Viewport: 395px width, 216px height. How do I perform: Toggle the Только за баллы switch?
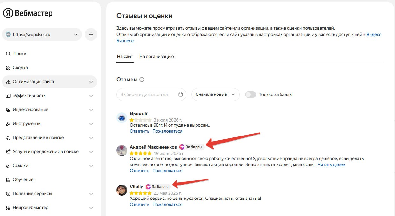pyautogui.click(x=251, y=94)
